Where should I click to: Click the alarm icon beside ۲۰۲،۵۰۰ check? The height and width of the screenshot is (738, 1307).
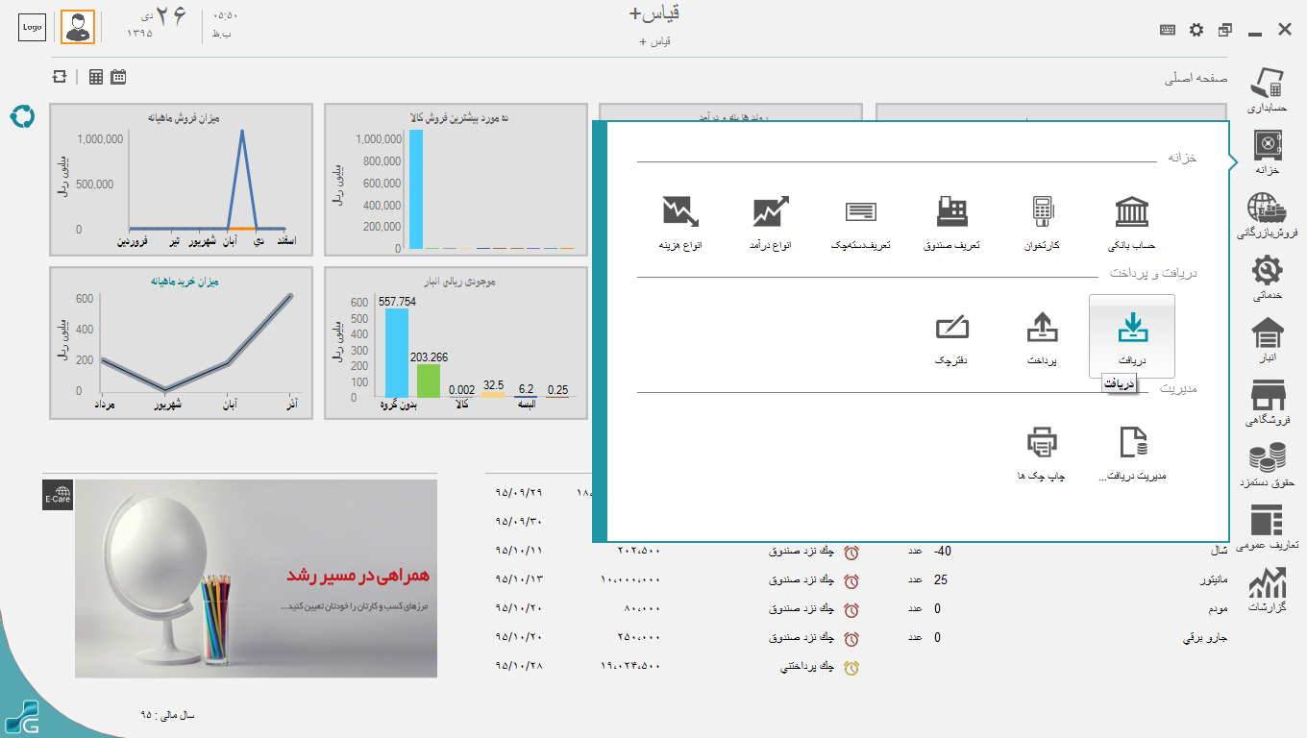click(x=851, y=553)
